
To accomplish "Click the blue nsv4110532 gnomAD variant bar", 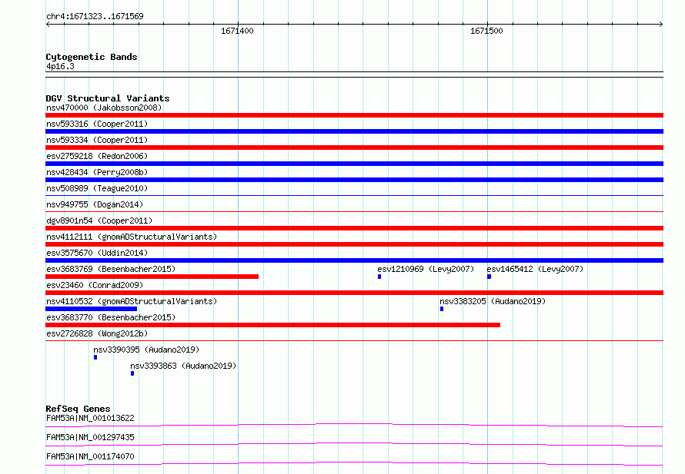I will click(92, 309).
